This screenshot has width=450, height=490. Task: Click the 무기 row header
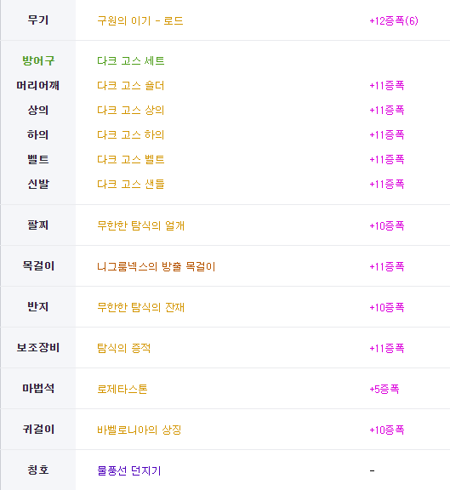tap(38, 20)
